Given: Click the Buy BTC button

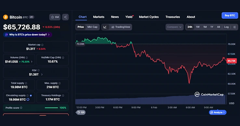Looking at the screenshot, I should tap(230, 16).
